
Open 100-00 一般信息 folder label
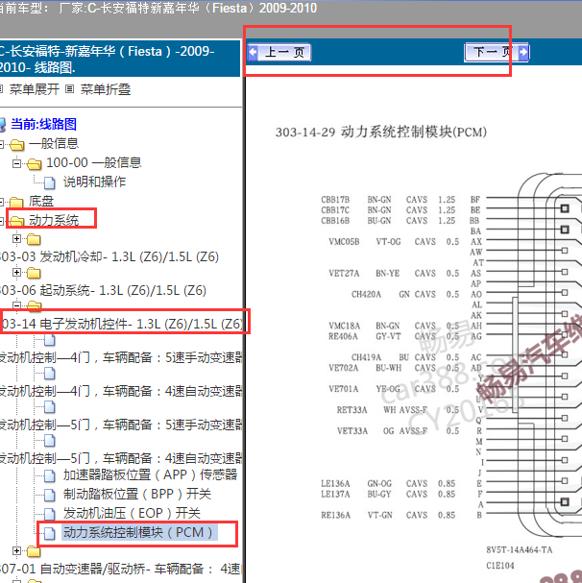tap(94, 162)
